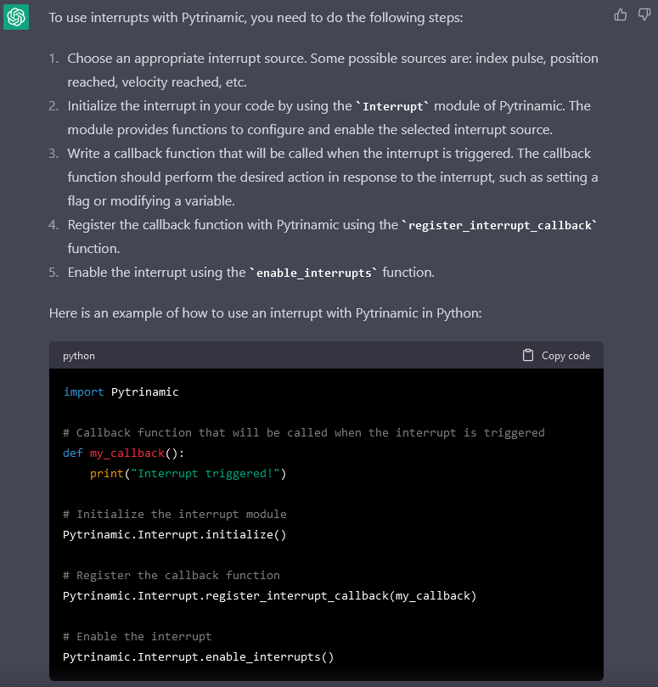Click the thumbs up feedback icon
The width and height of the screenshot is (658, 687).
pyautogui.click(x=620, y=14)
